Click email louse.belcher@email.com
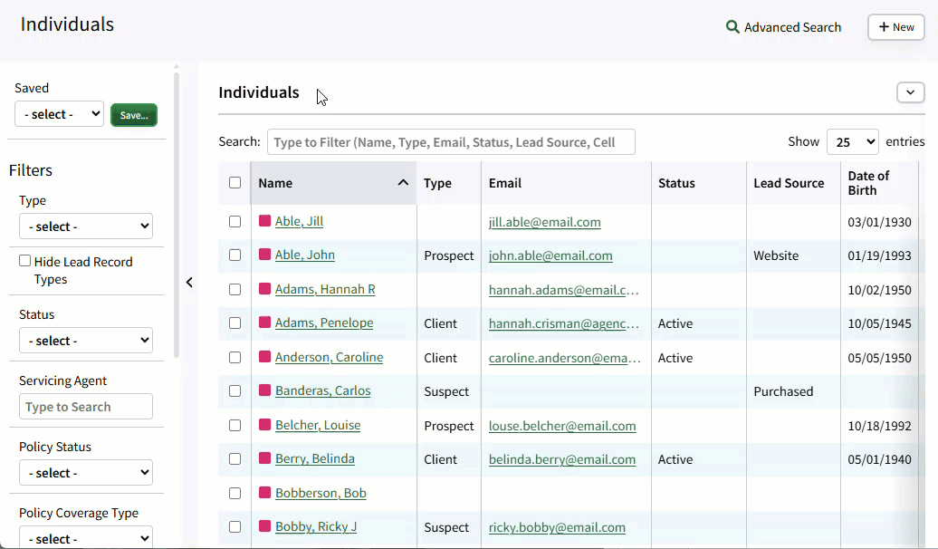938x549 pixels. 562,426
